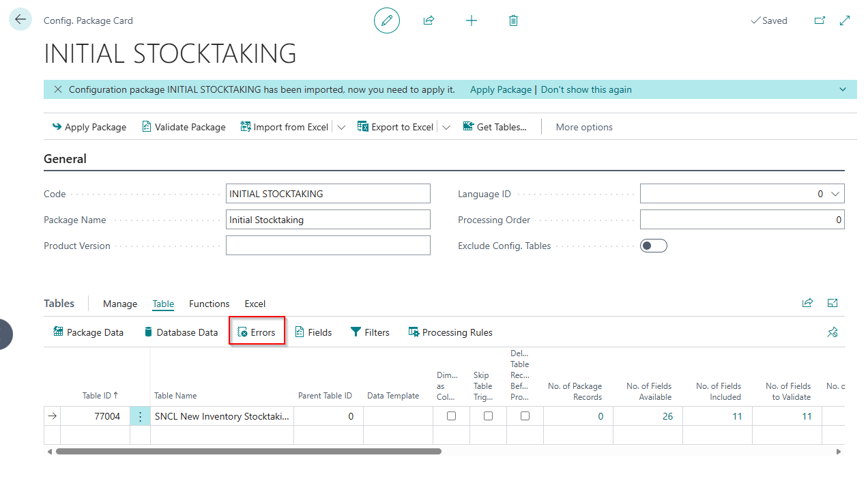
Task: Open More options menu
Action: pos(584,127)
